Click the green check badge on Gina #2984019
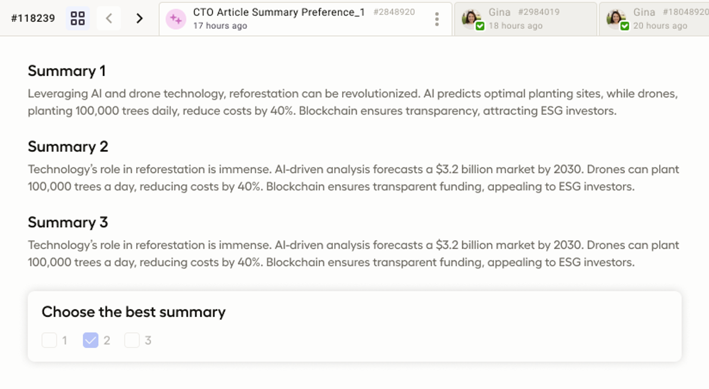This screenshot has width=709, height=389. (480, 26)
